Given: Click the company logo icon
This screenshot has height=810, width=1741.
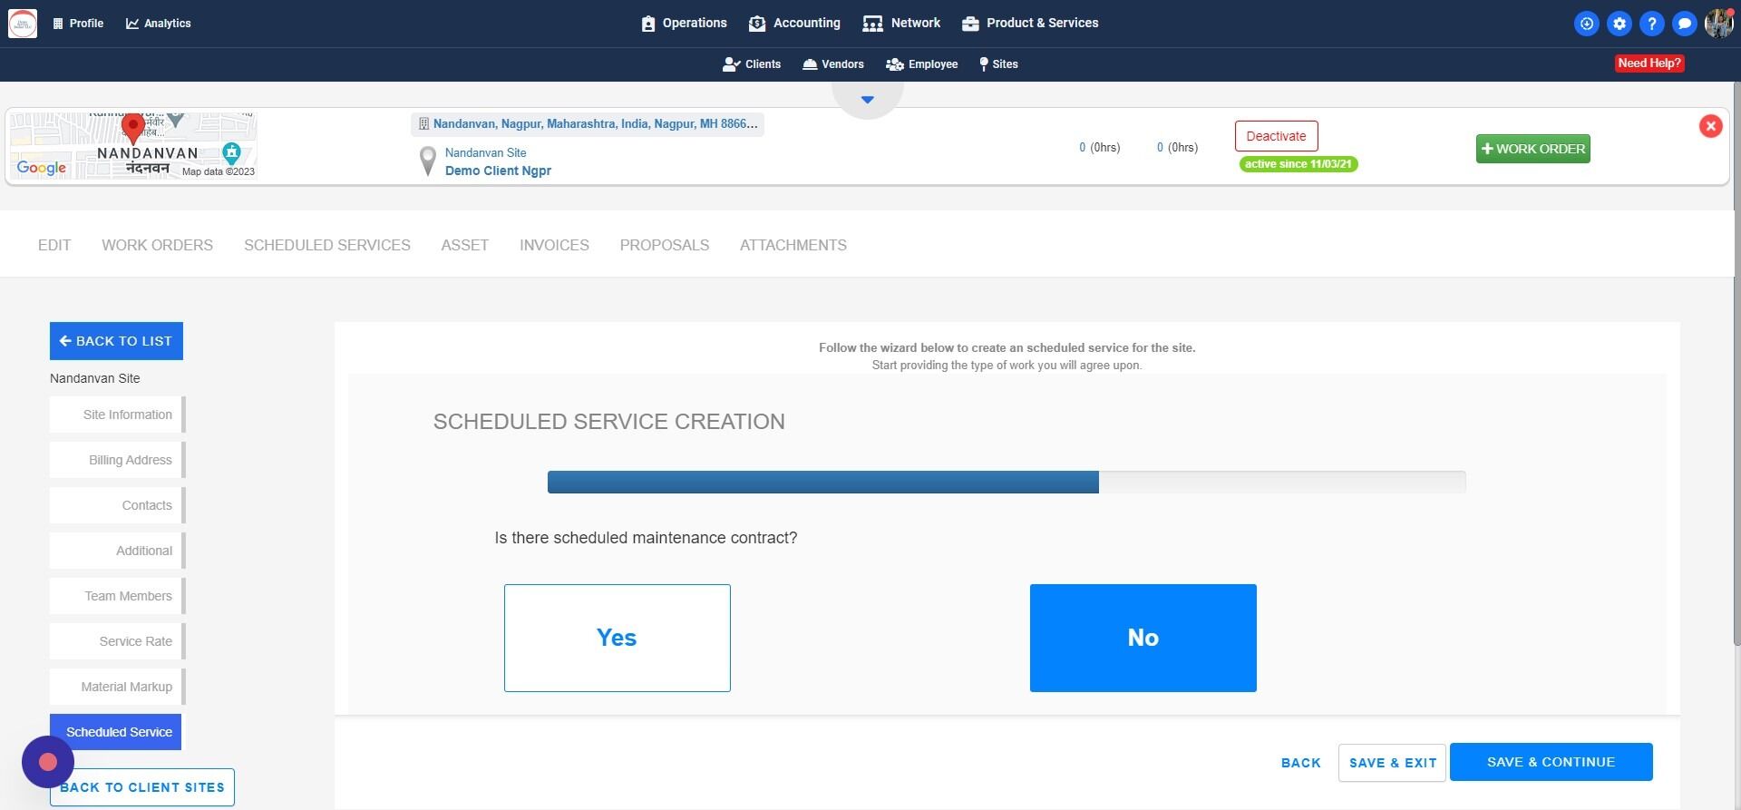Looking at the screenshot, I should (23, 23).
